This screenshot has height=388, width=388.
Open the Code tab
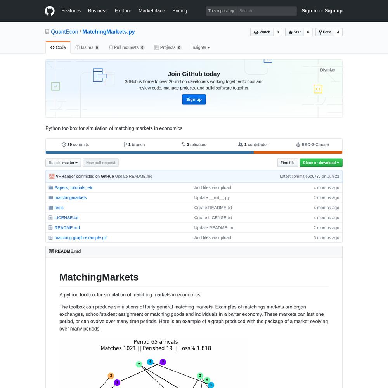click(x=58, y=47)
